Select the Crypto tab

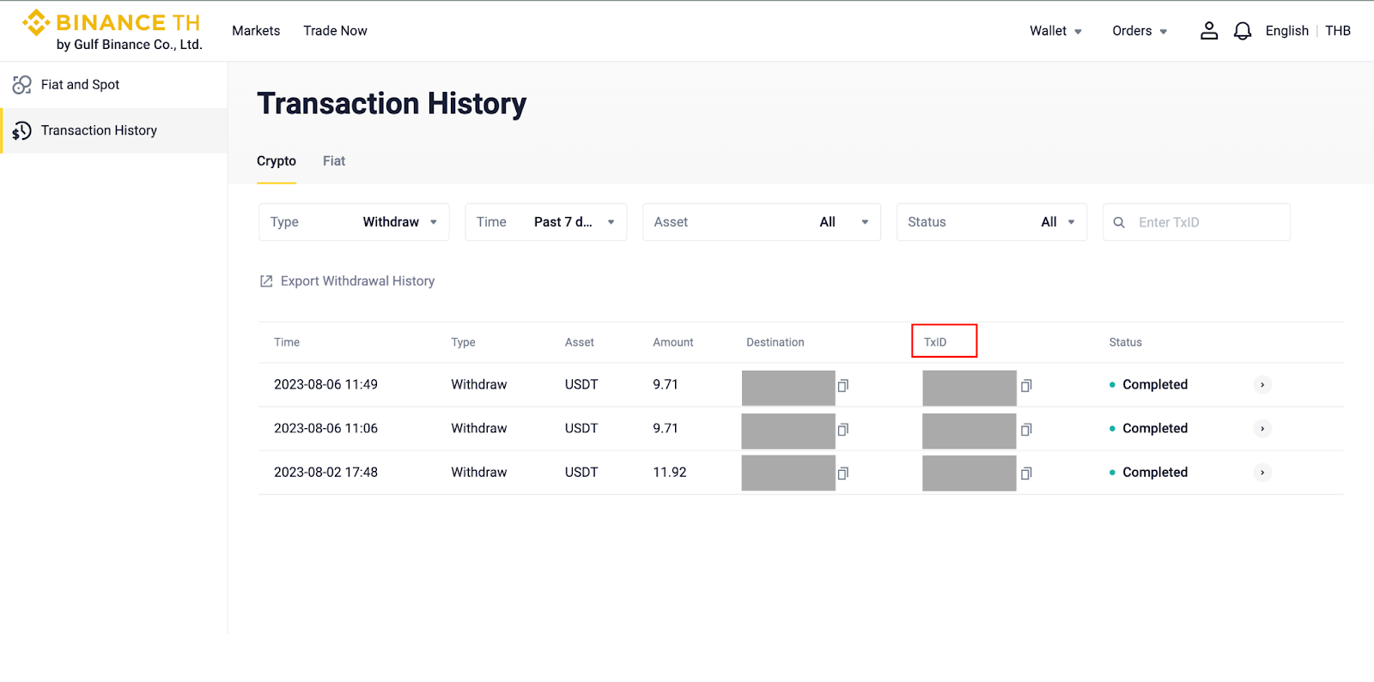[277, 161]
